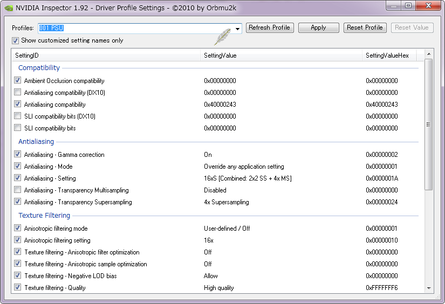Image resolution: width=445 pixels, height=304 pixels.
Task: Select 'Antialiasing - Mode' setting name
Action: (x=48, y=167)
